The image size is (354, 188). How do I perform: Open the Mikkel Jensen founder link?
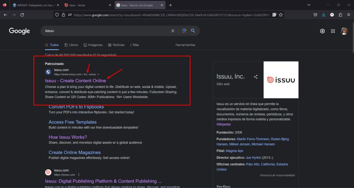(239, 144)
